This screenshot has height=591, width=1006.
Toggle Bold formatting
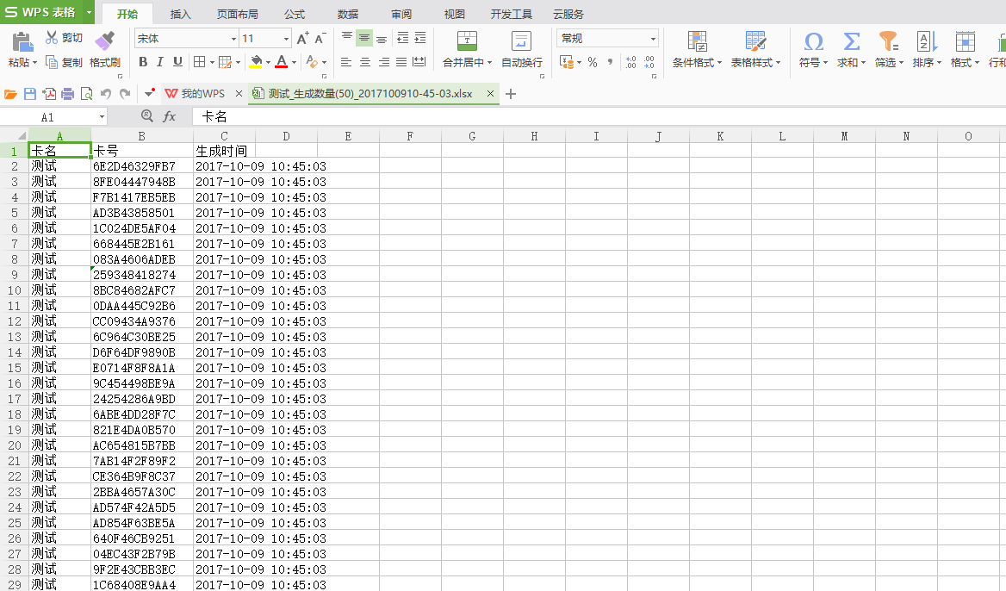click(143, 62)
